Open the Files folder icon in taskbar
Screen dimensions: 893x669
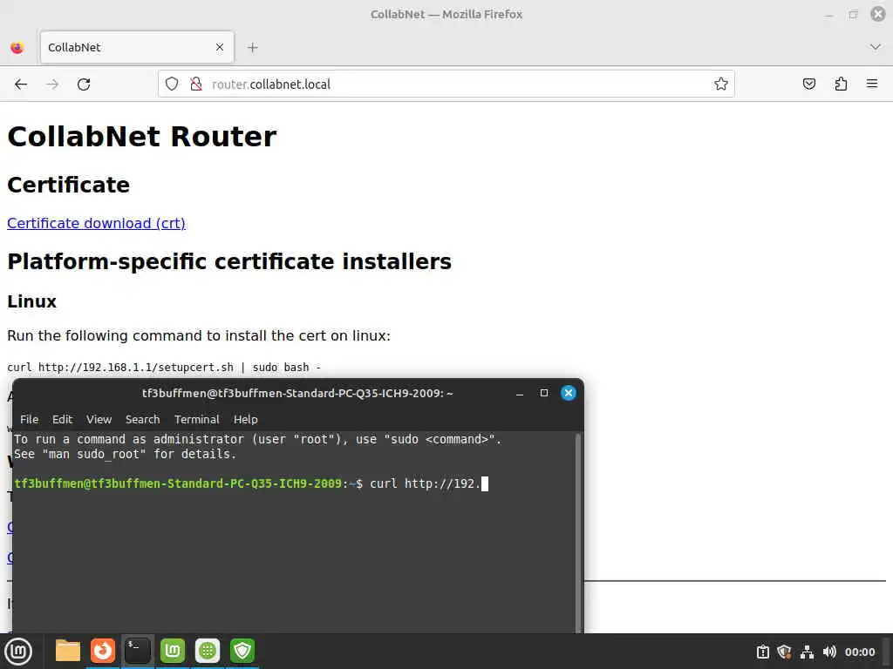[x=68, y=651]
